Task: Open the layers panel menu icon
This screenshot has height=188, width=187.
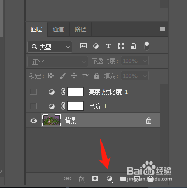Action: pos(162,29)
